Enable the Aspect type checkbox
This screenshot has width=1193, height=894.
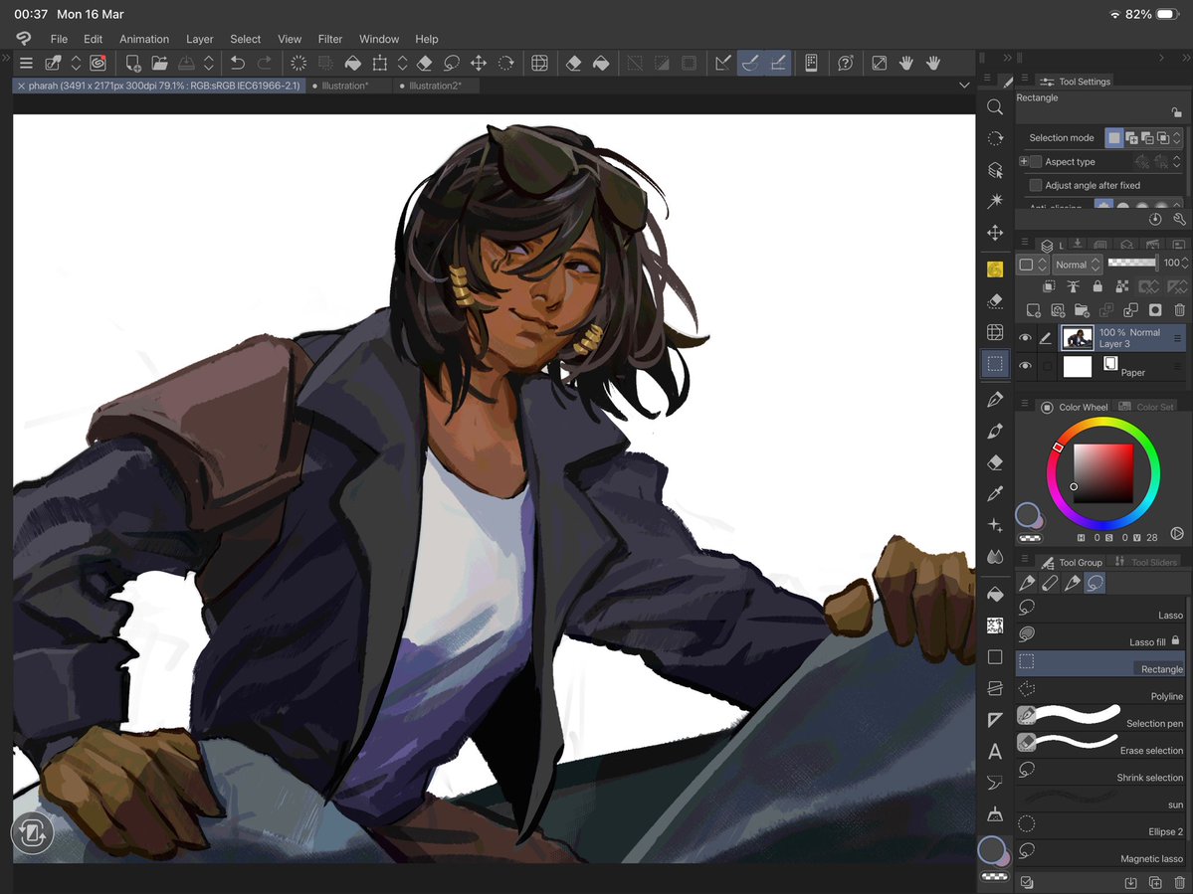tap(1036, 161)
